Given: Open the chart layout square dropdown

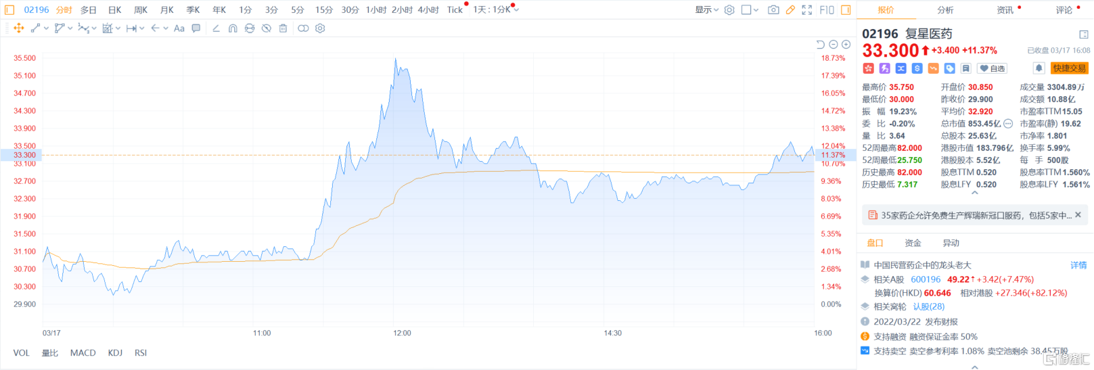Looking at the screenshot, I should [750, 10].
